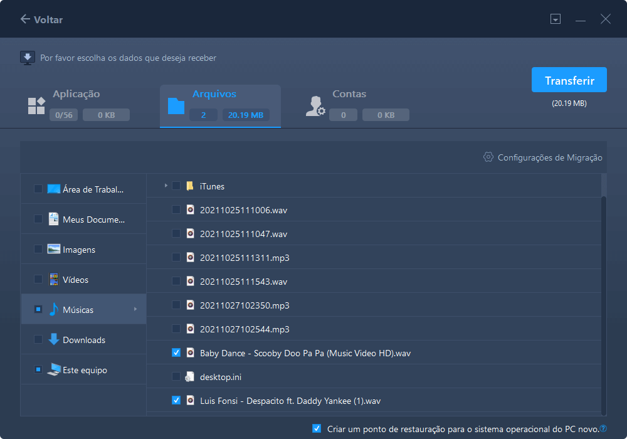Check 20211025111311.mp3 checkbox
The height and width of the screenshot is (439, 627).
[x=176, y=257]
